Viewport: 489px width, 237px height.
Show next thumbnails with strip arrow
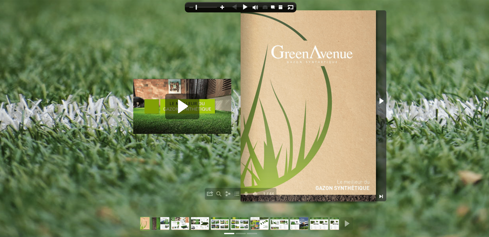pos(347,224)
